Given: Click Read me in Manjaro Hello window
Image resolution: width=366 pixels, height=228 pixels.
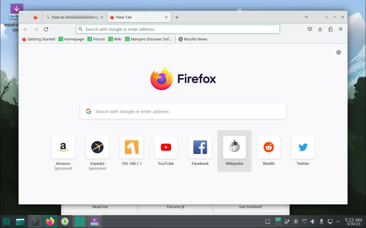Looking at the screenshot, I should coord(100,207).
